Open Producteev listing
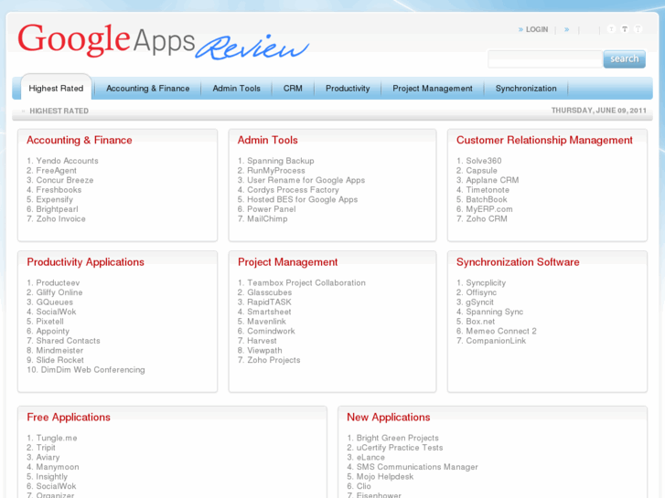The image size is (665, 498). (58, 282)
